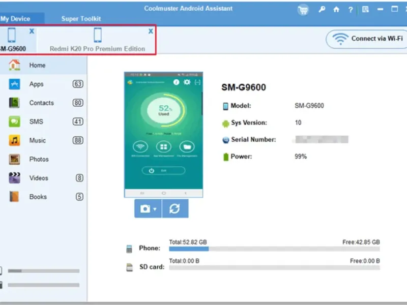The width and height of the screenshot is (407, 305).
Task: Open SMS category in sidebar
Action: click(x=43, y=121)
